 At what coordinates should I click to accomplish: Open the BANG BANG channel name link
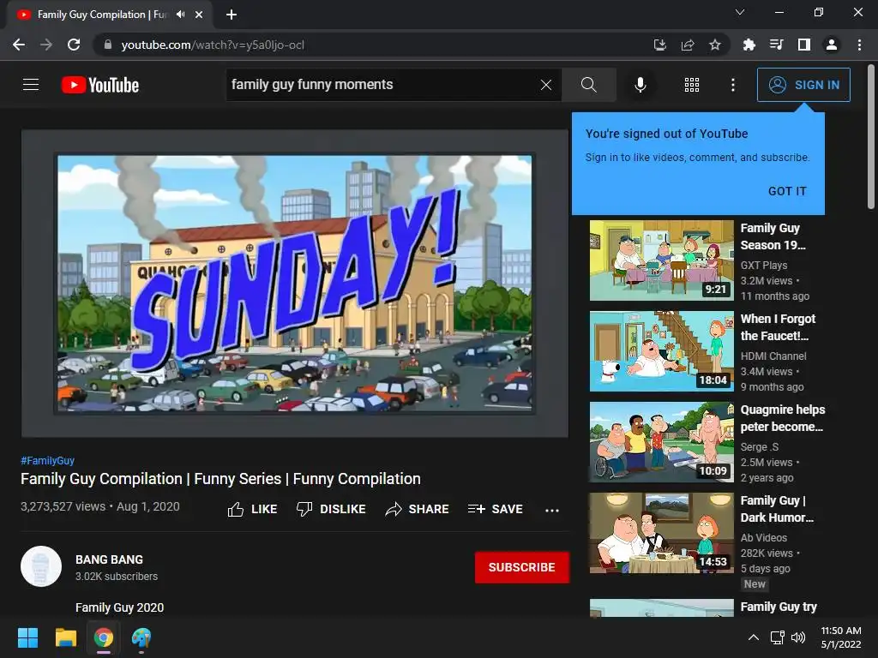coord(109,559)
